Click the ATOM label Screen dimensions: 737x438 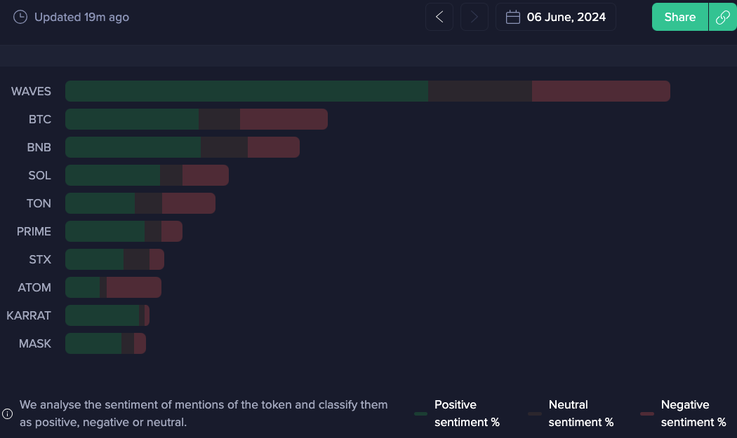34,287
